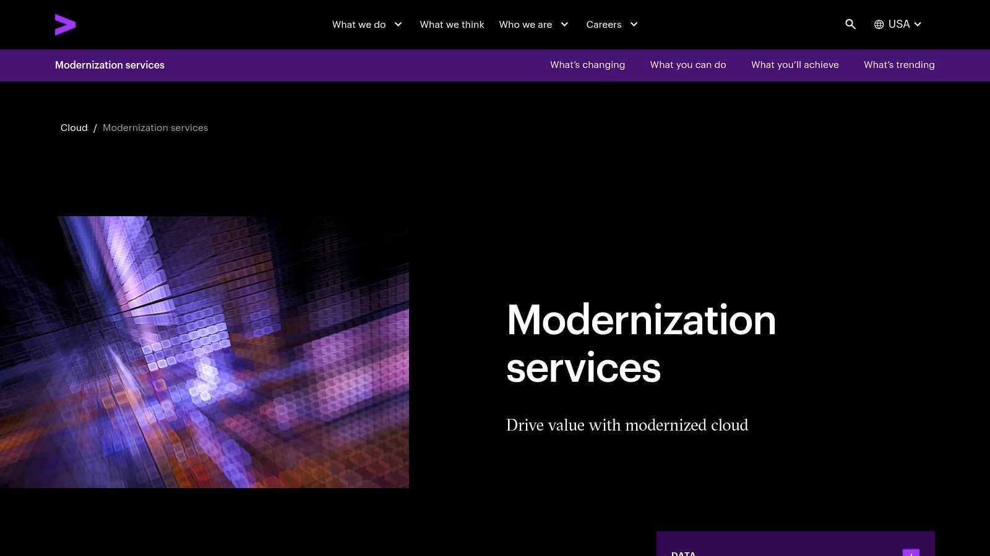Click the globe icon next to USA

pyautogui.click(x=878, y=24)
